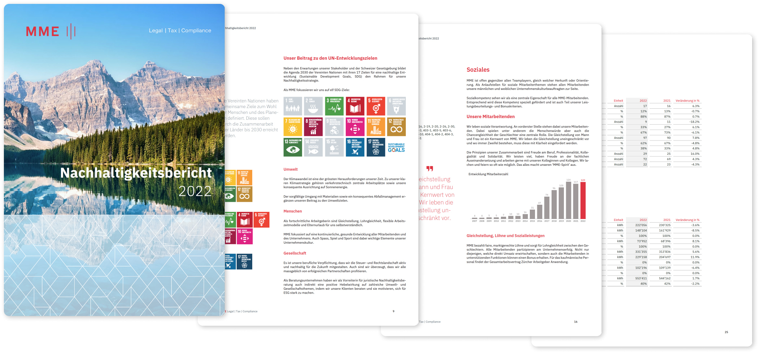Click the 'Unsere Mitarbeitenden' heading
This screenshot has height=353, width=759.
[491, 117]
